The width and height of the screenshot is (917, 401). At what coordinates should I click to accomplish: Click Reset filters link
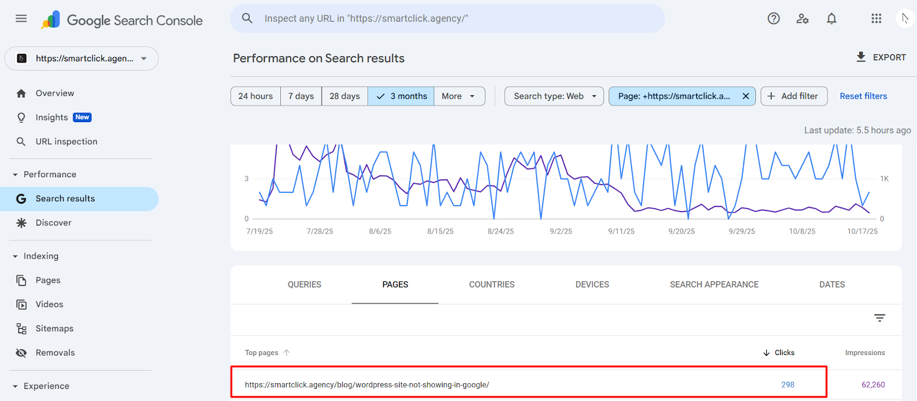click(x=863, y=96)
